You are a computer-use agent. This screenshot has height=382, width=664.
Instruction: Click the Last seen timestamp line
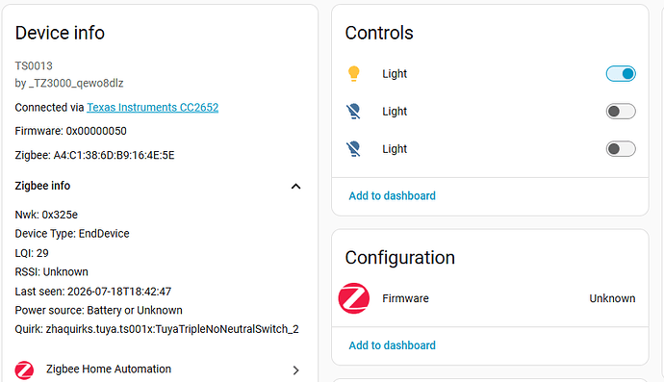93,292
